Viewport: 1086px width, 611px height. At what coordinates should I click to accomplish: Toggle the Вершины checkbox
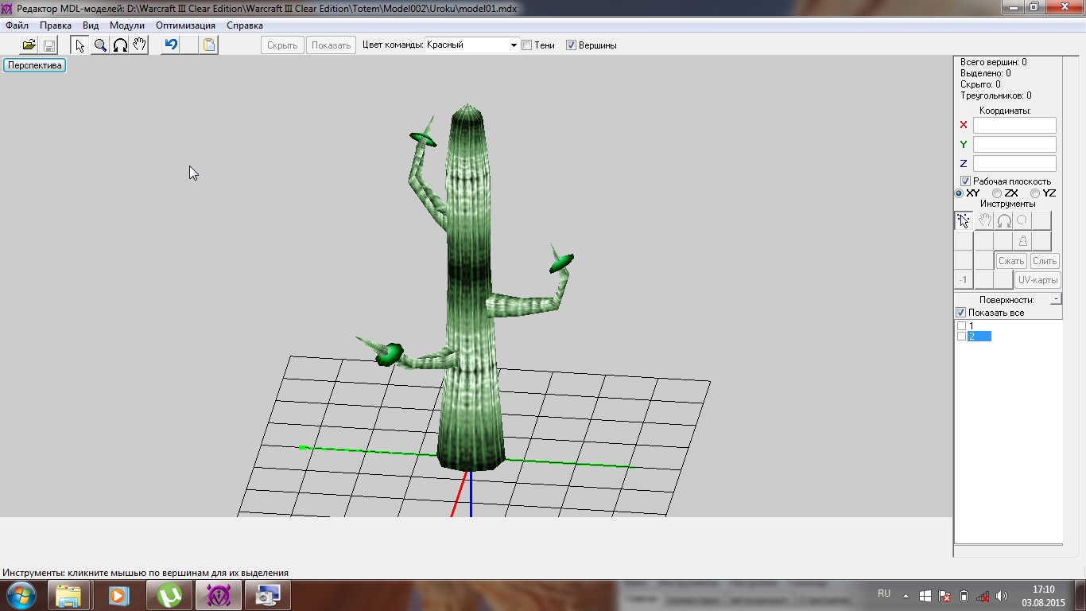click(x=571, y=45)
